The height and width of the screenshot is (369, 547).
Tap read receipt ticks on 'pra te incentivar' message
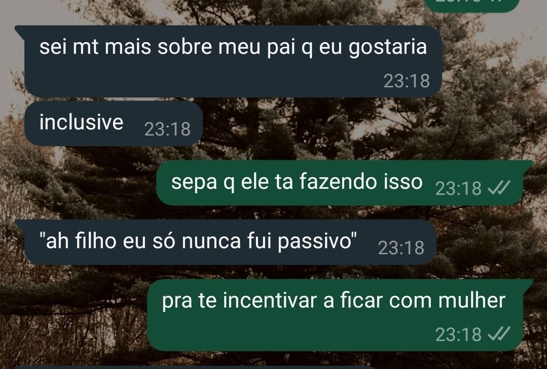point(499,333)
